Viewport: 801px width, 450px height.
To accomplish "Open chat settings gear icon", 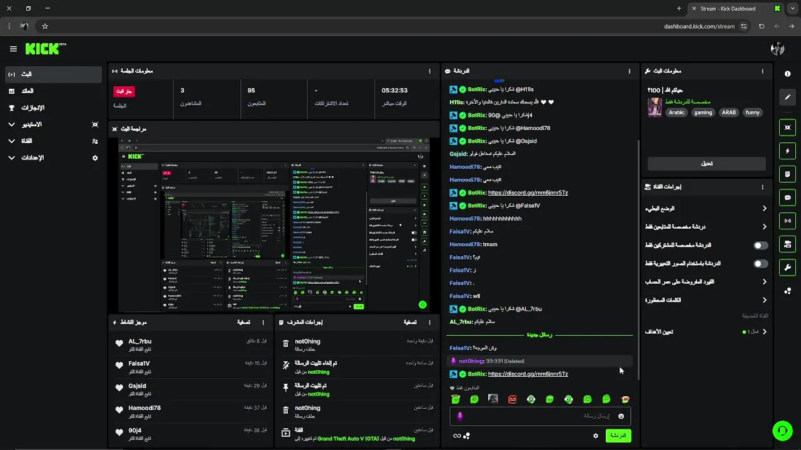I will [596, 436].
